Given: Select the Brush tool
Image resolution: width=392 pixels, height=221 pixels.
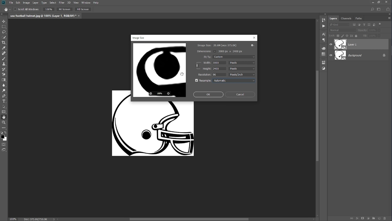Looking at the screenshot, I should (4, 59).
